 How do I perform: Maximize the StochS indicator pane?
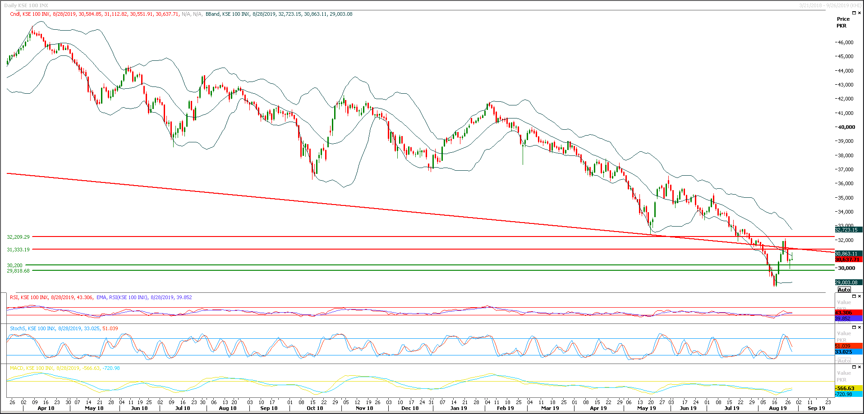point(854,327)
